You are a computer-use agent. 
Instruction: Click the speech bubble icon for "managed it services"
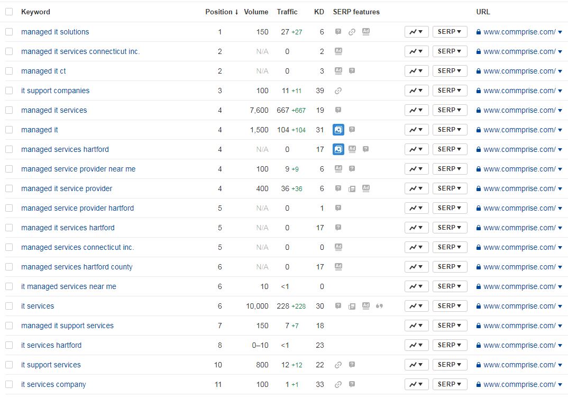pyautogui.click(x=338, y=110)
